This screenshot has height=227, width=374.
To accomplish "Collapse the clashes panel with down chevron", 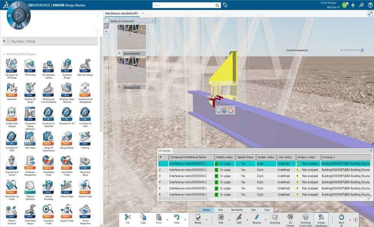I will point(265,203).
